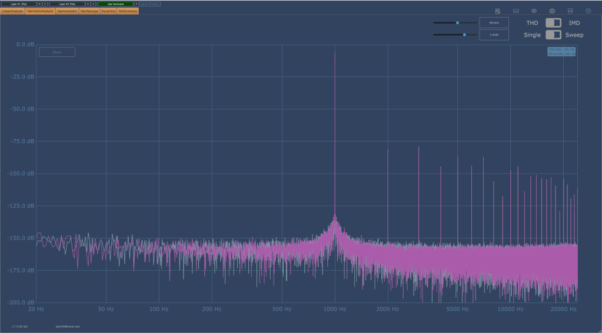The width and height of the screenshot is (602, 333).
Task: Select the Hammerstein tab
Action: tap(67, 11)
